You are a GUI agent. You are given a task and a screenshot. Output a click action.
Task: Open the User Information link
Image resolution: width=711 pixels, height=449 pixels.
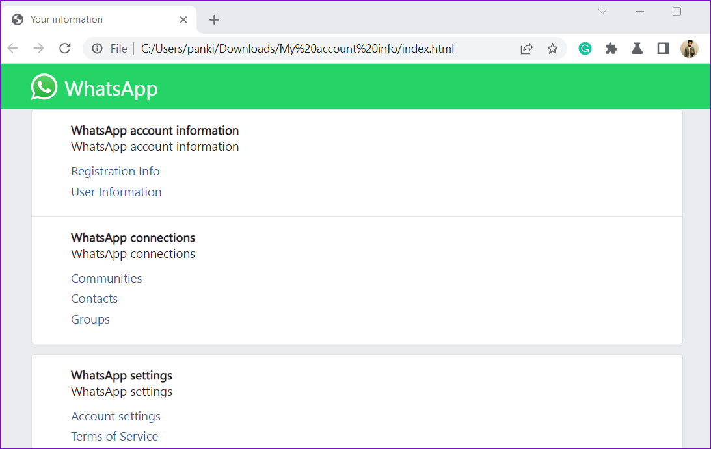pos(116,192)
